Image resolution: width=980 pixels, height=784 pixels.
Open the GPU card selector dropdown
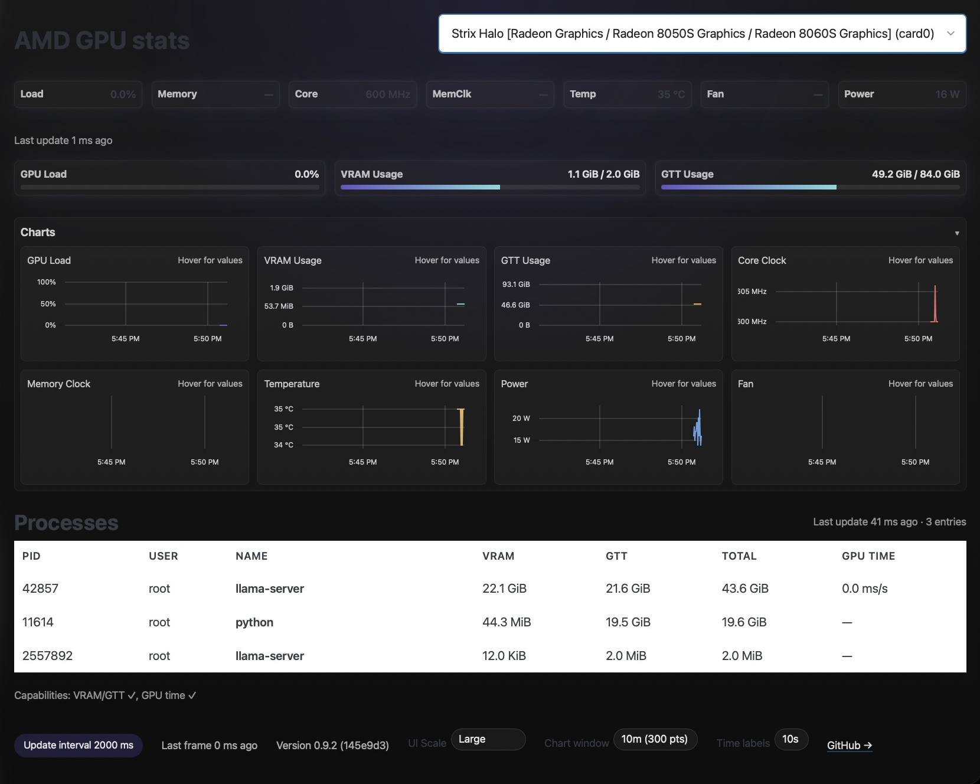(x=702, y=34)
